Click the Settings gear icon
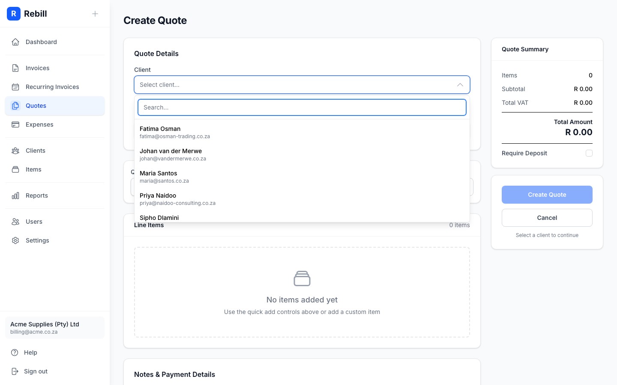 (x=16, y=240)
